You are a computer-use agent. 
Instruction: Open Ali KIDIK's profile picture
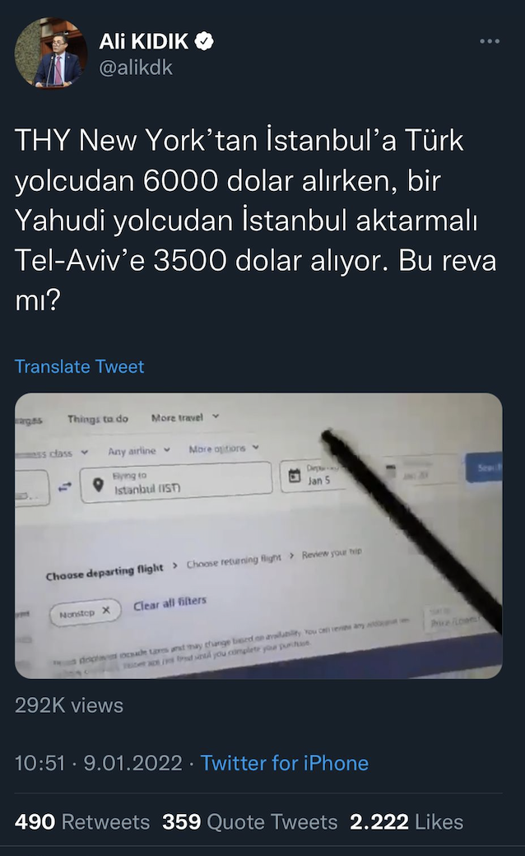51,53
